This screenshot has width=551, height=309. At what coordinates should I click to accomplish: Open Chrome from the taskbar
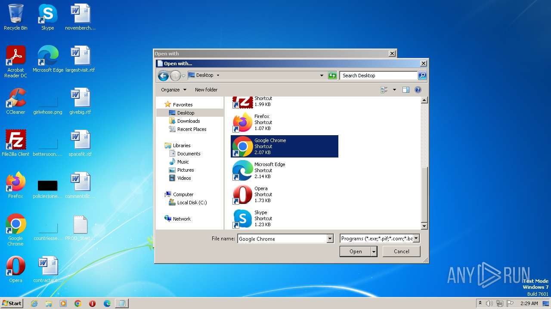78,303
